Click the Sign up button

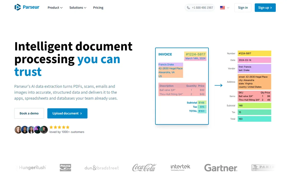tap(265, 8)
